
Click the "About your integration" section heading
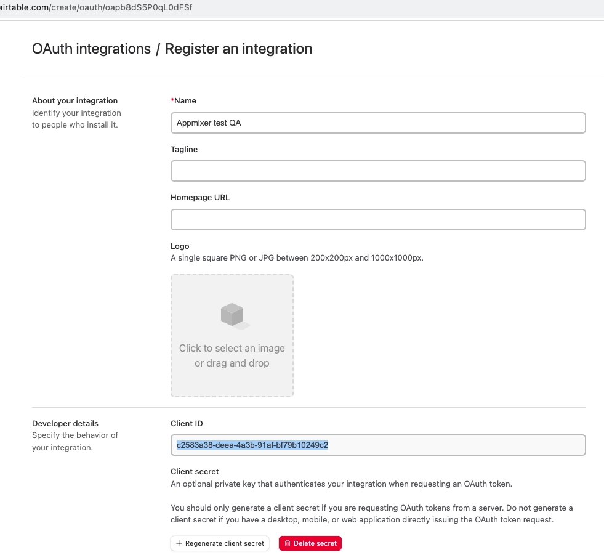tap(74, 100)
